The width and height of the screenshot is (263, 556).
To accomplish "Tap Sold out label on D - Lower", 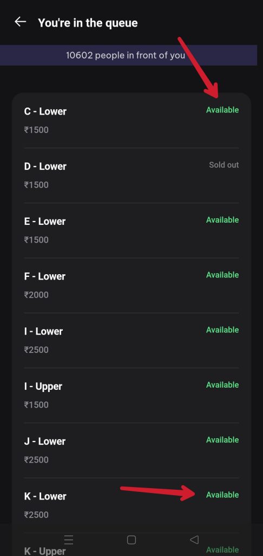I will point(223,165).
